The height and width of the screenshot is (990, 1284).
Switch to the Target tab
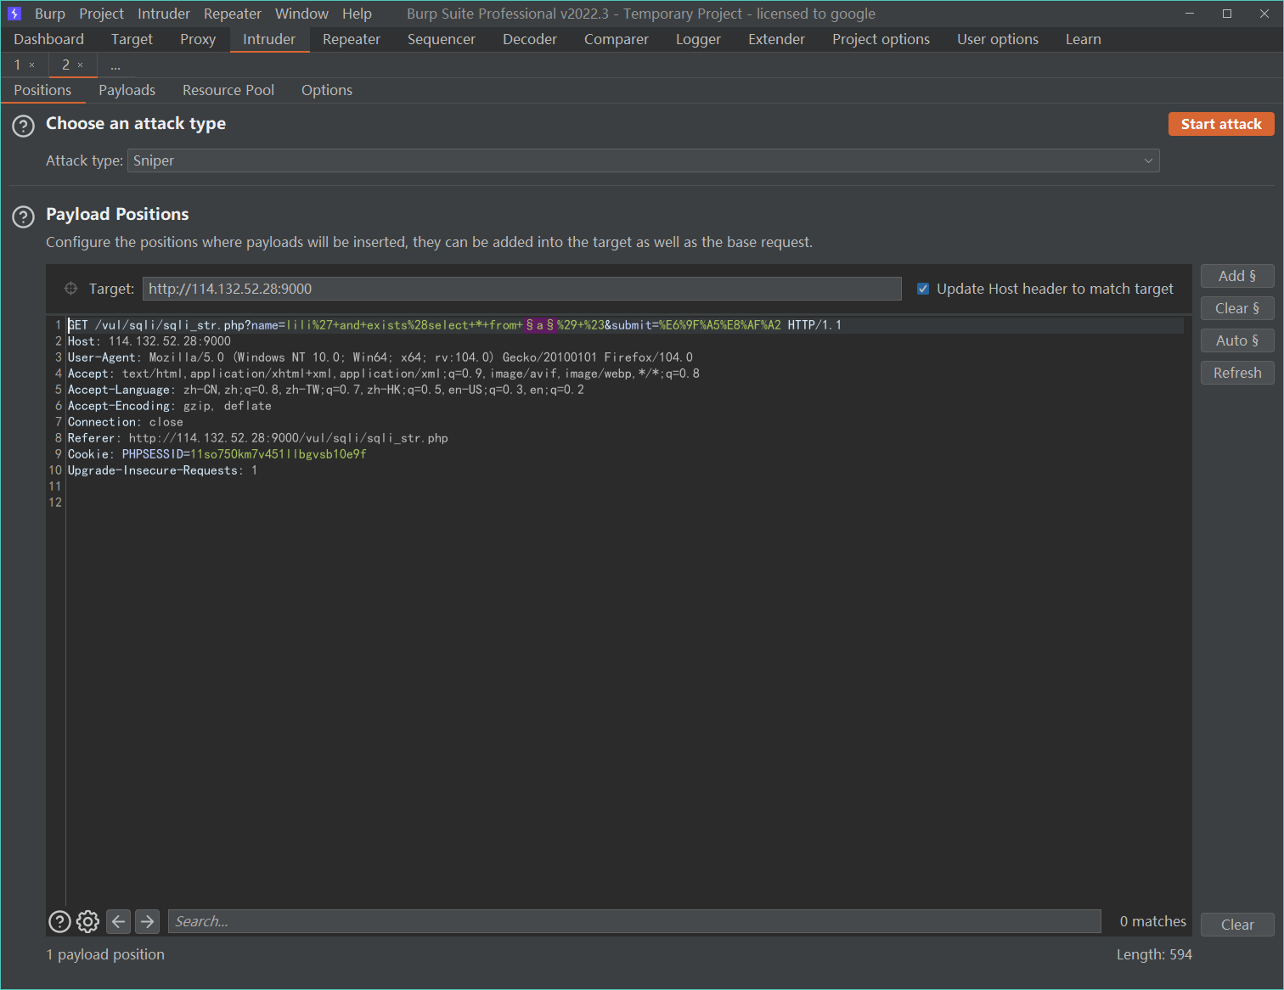coord(132,39)
